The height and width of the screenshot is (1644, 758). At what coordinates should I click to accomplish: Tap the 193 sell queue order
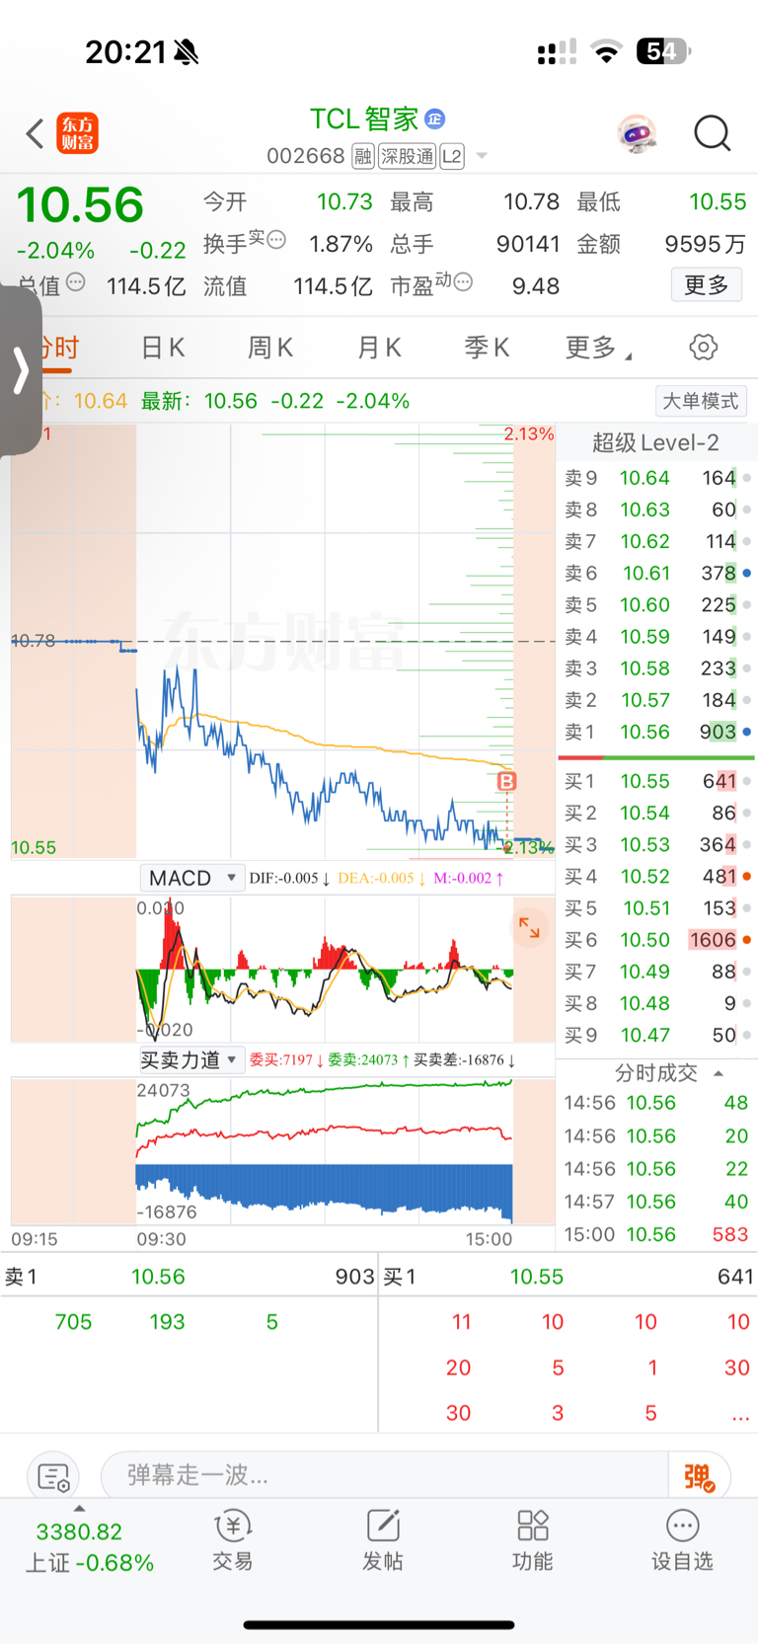(167, 1322)
